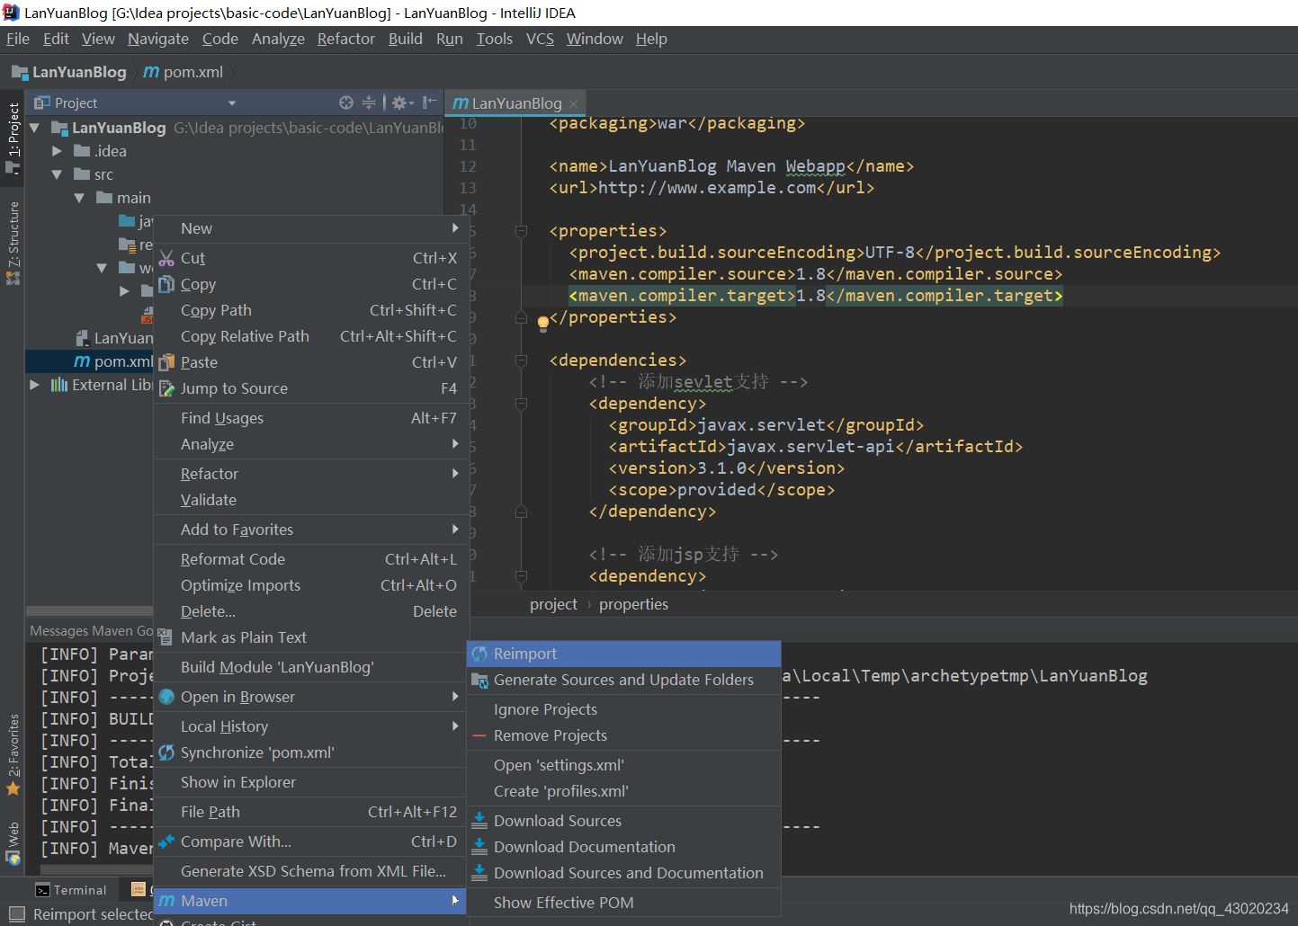Open the Web side tab

13,842
